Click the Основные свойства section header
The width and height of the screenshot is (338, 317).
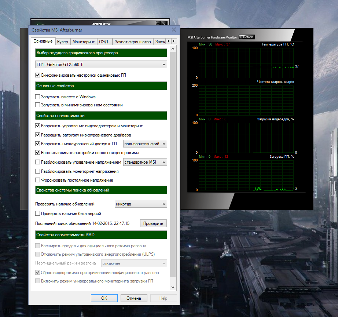[x=101, y=86]
